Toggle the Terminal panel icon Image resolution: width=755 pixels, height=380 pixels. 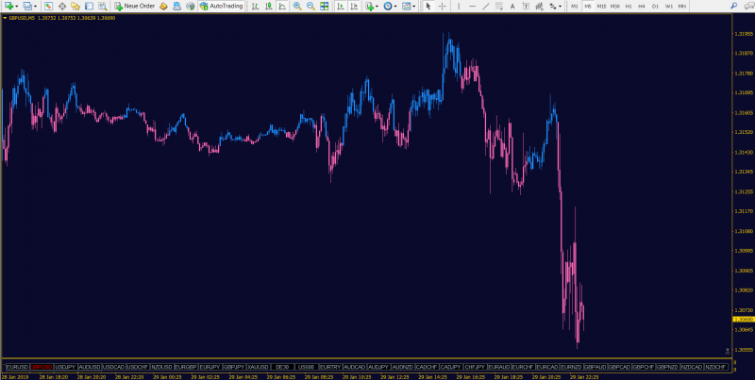click(x=89, y=7)
